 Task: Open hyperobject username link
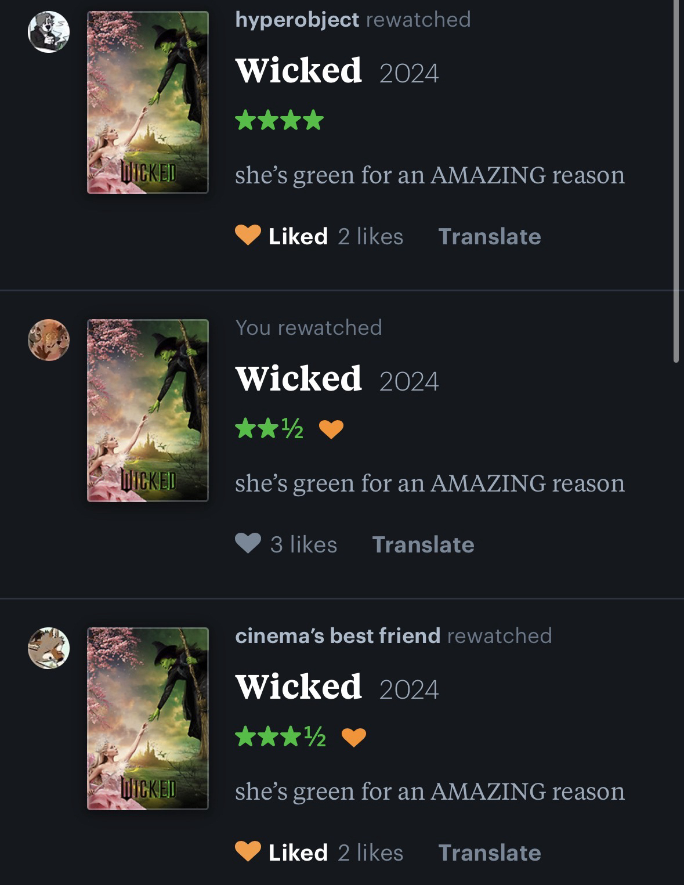(x=297, y=20)
